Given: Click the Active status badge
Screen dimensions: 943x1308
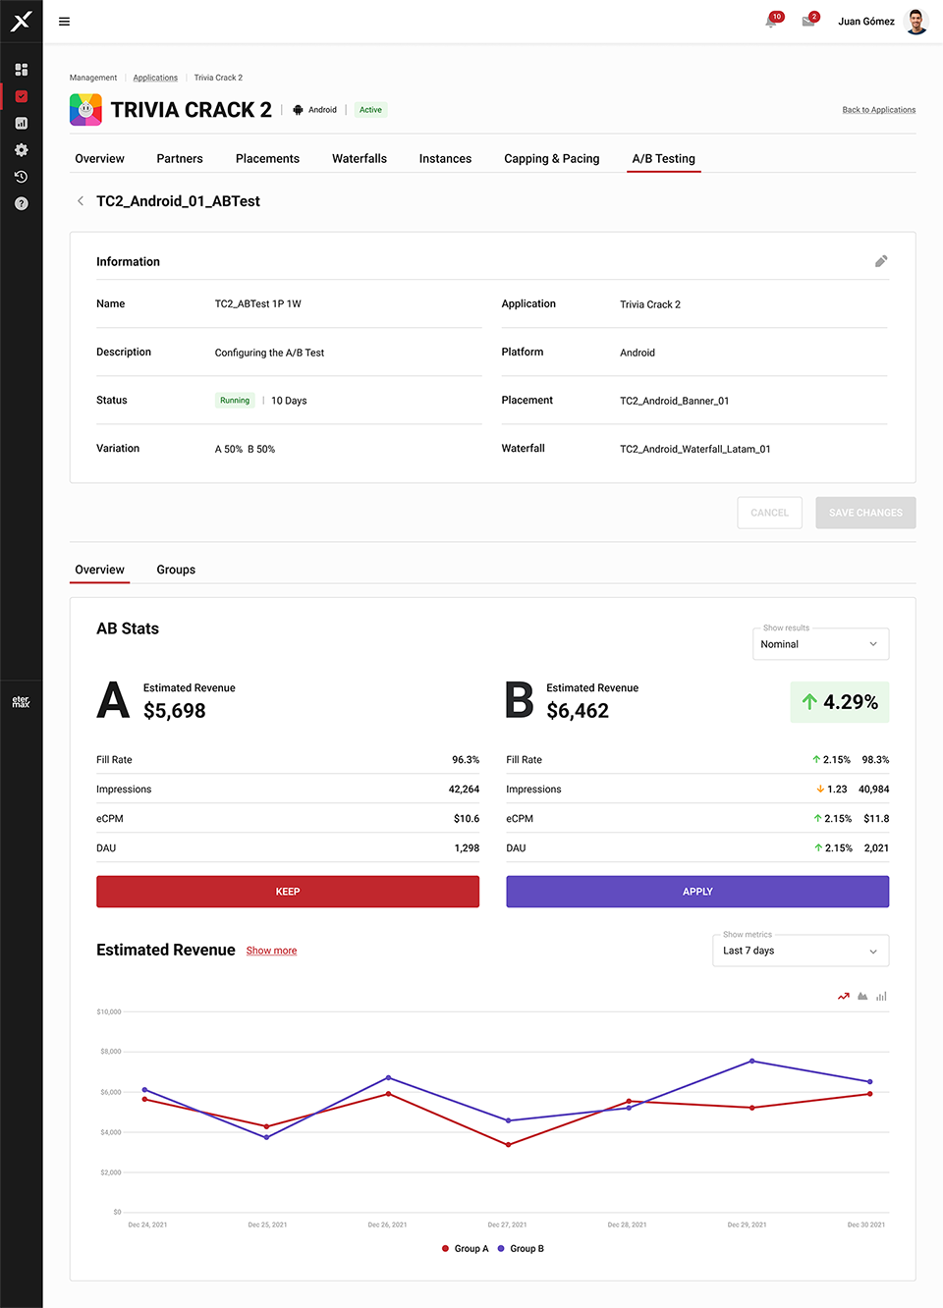Looking at the screenshot, I should pos(370,110).
